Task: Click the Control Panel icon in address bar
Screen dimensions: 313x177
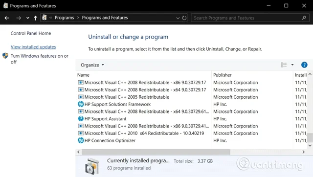Action: pos(45,18)
